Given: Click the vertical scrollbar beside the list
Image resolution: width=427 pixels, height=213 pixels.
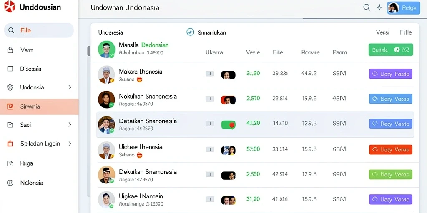Looking at the screenshot, I should (88, 51).
